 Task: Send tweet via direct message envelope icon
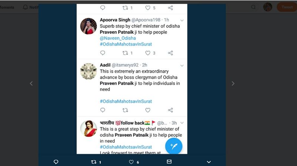tap(169, 162)
